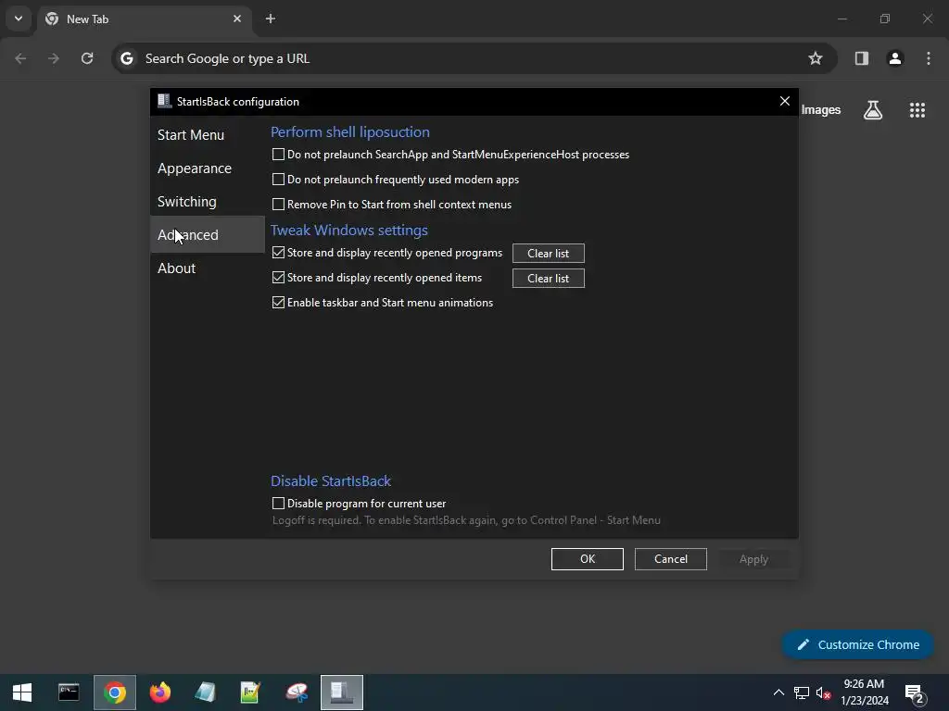
Task: Click Chrome's back navigation arrow
Action: pos(20,58)
